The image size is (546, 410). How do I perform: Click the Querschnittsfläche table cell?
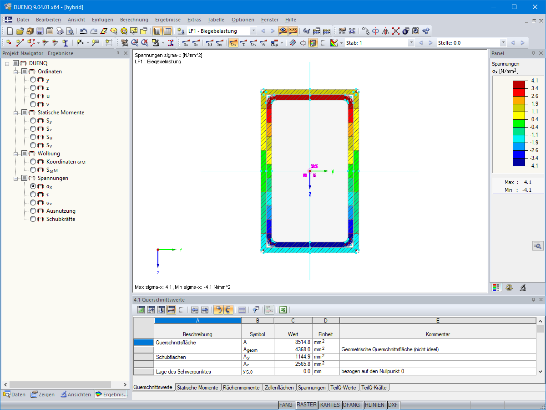[x=198, y=342]
